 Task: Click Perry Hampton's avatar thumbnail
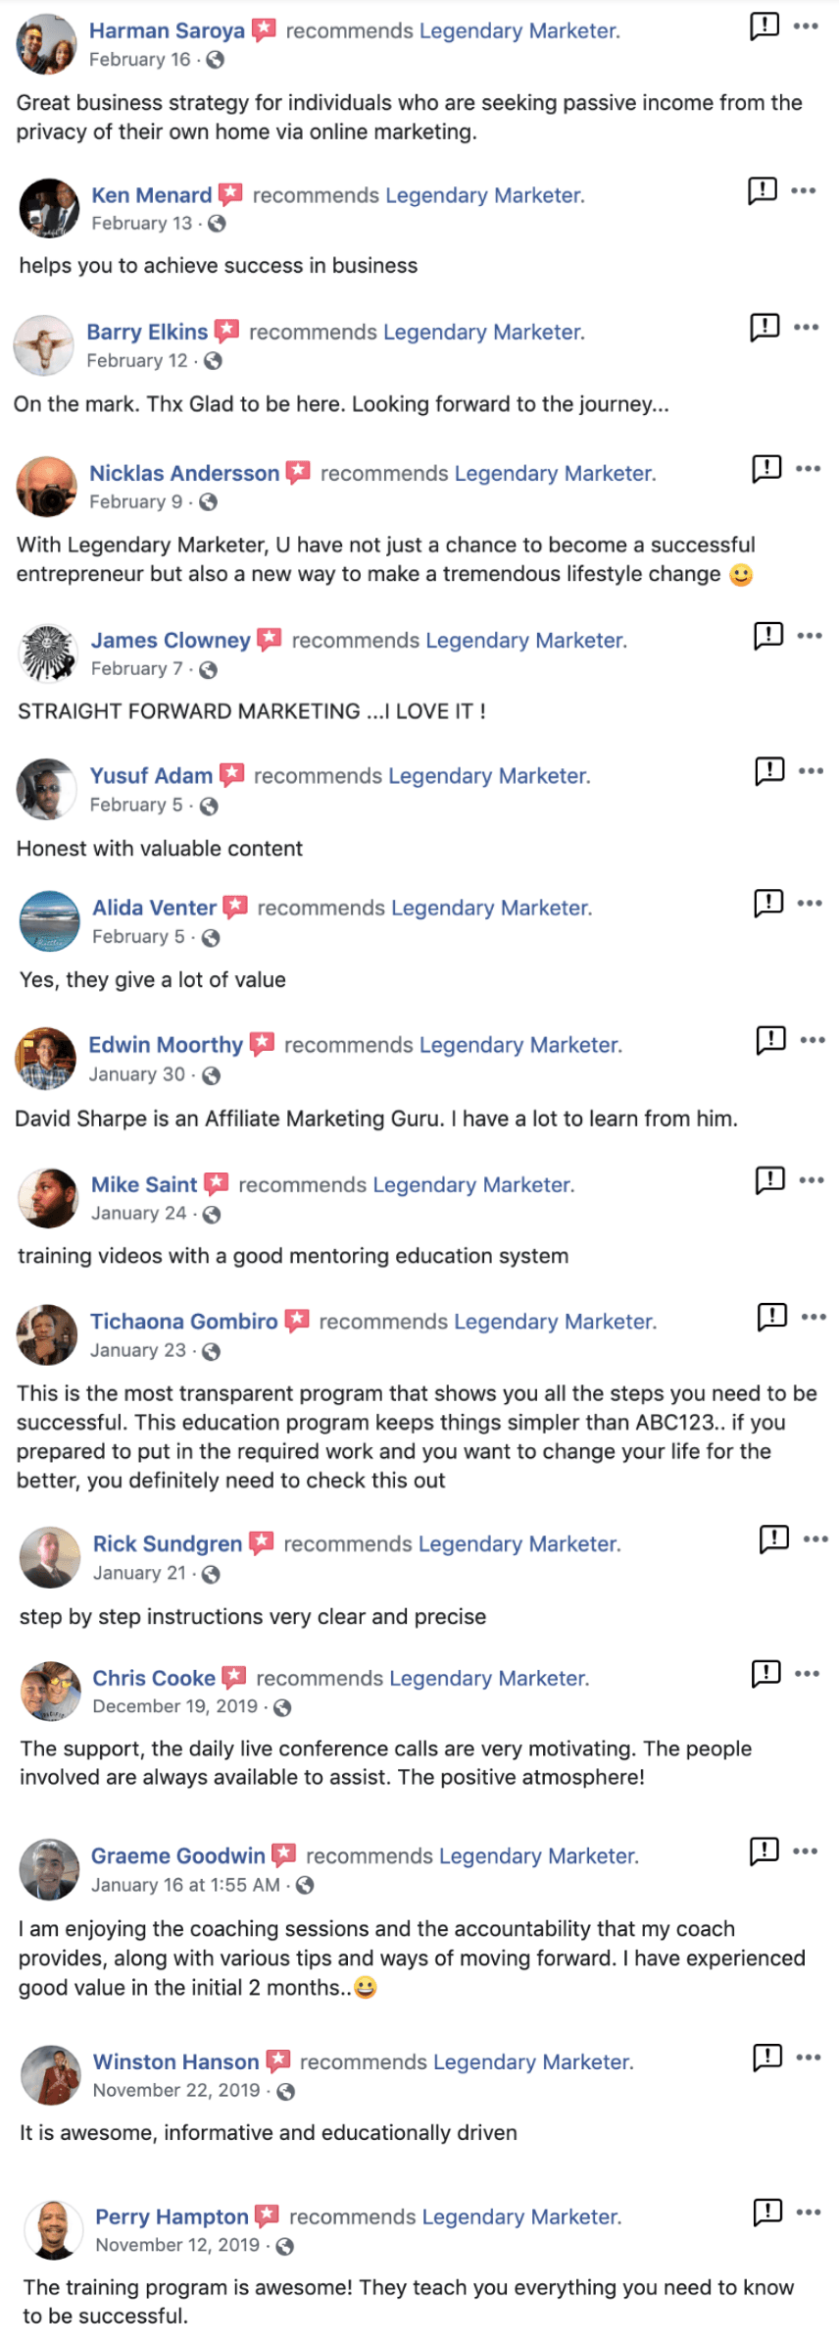click(x=53, y=2229)
